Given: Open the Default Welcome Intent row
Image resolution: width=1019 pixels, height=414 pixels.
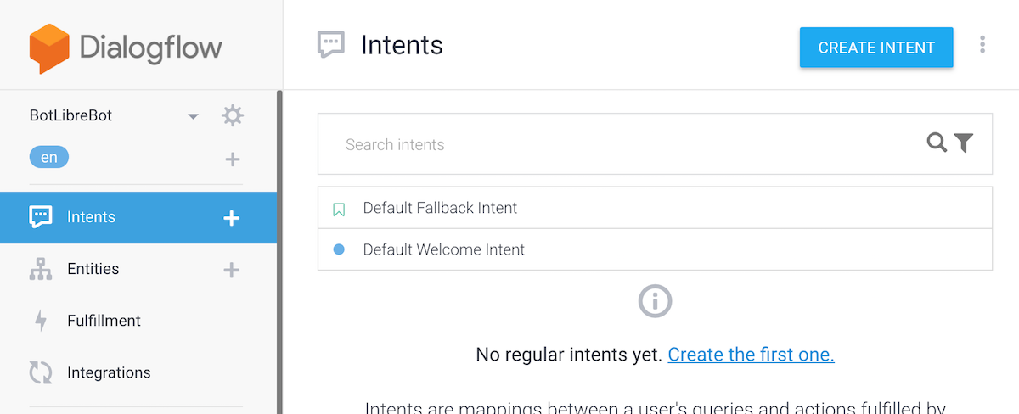Looking at the screenshot, I should pos(443,249).
